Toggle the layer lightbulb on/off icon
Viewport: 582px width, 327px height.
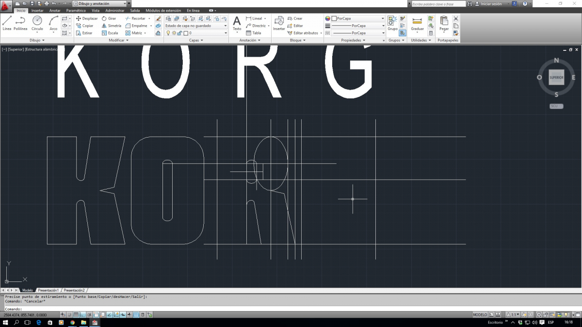point(168,33)
